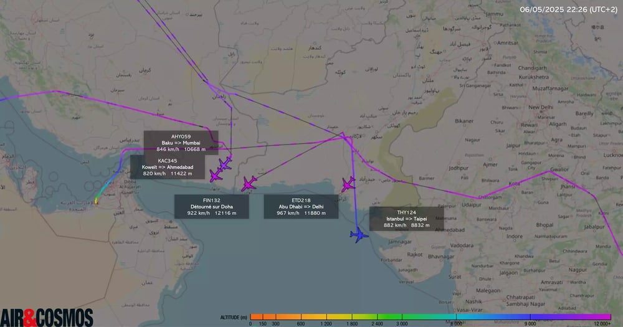Click the magenta aircraft above the ETD218 label
The image size is (623, 327).
tap(348, 184)
